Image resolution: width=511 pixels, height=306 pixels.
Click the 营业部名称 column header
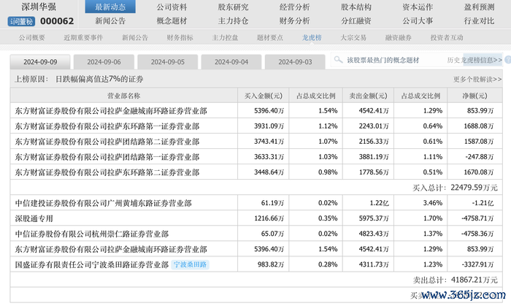click(x=124, y=96)
